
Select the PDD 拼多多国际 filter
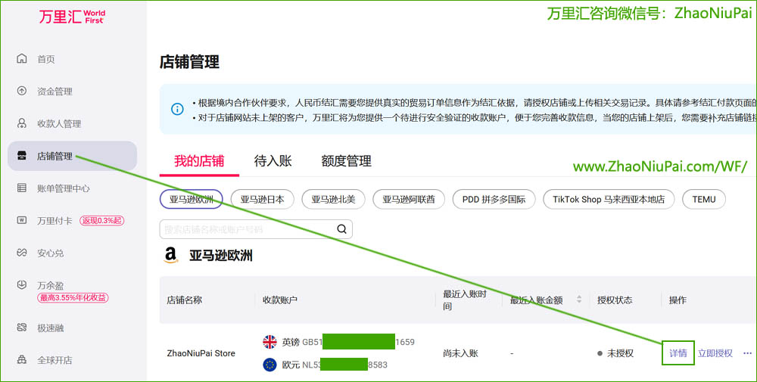[494, 199]
